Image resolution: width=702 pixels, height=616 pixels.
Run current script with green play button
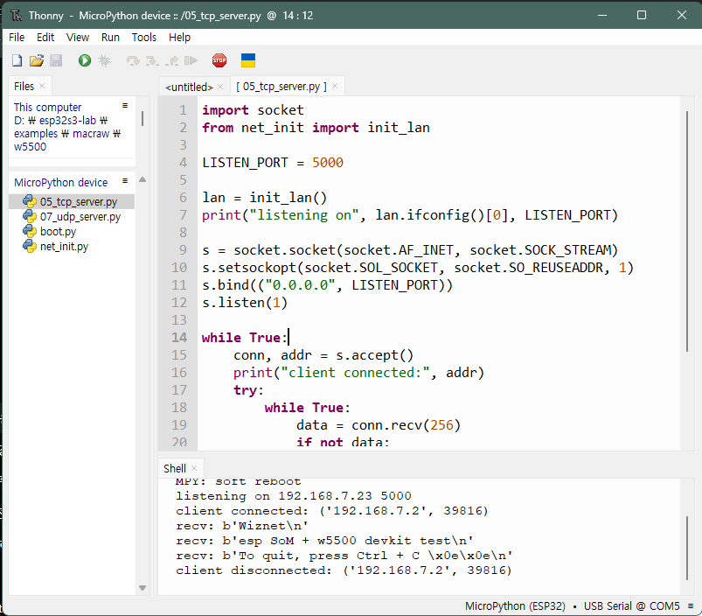tap(85, 60)
